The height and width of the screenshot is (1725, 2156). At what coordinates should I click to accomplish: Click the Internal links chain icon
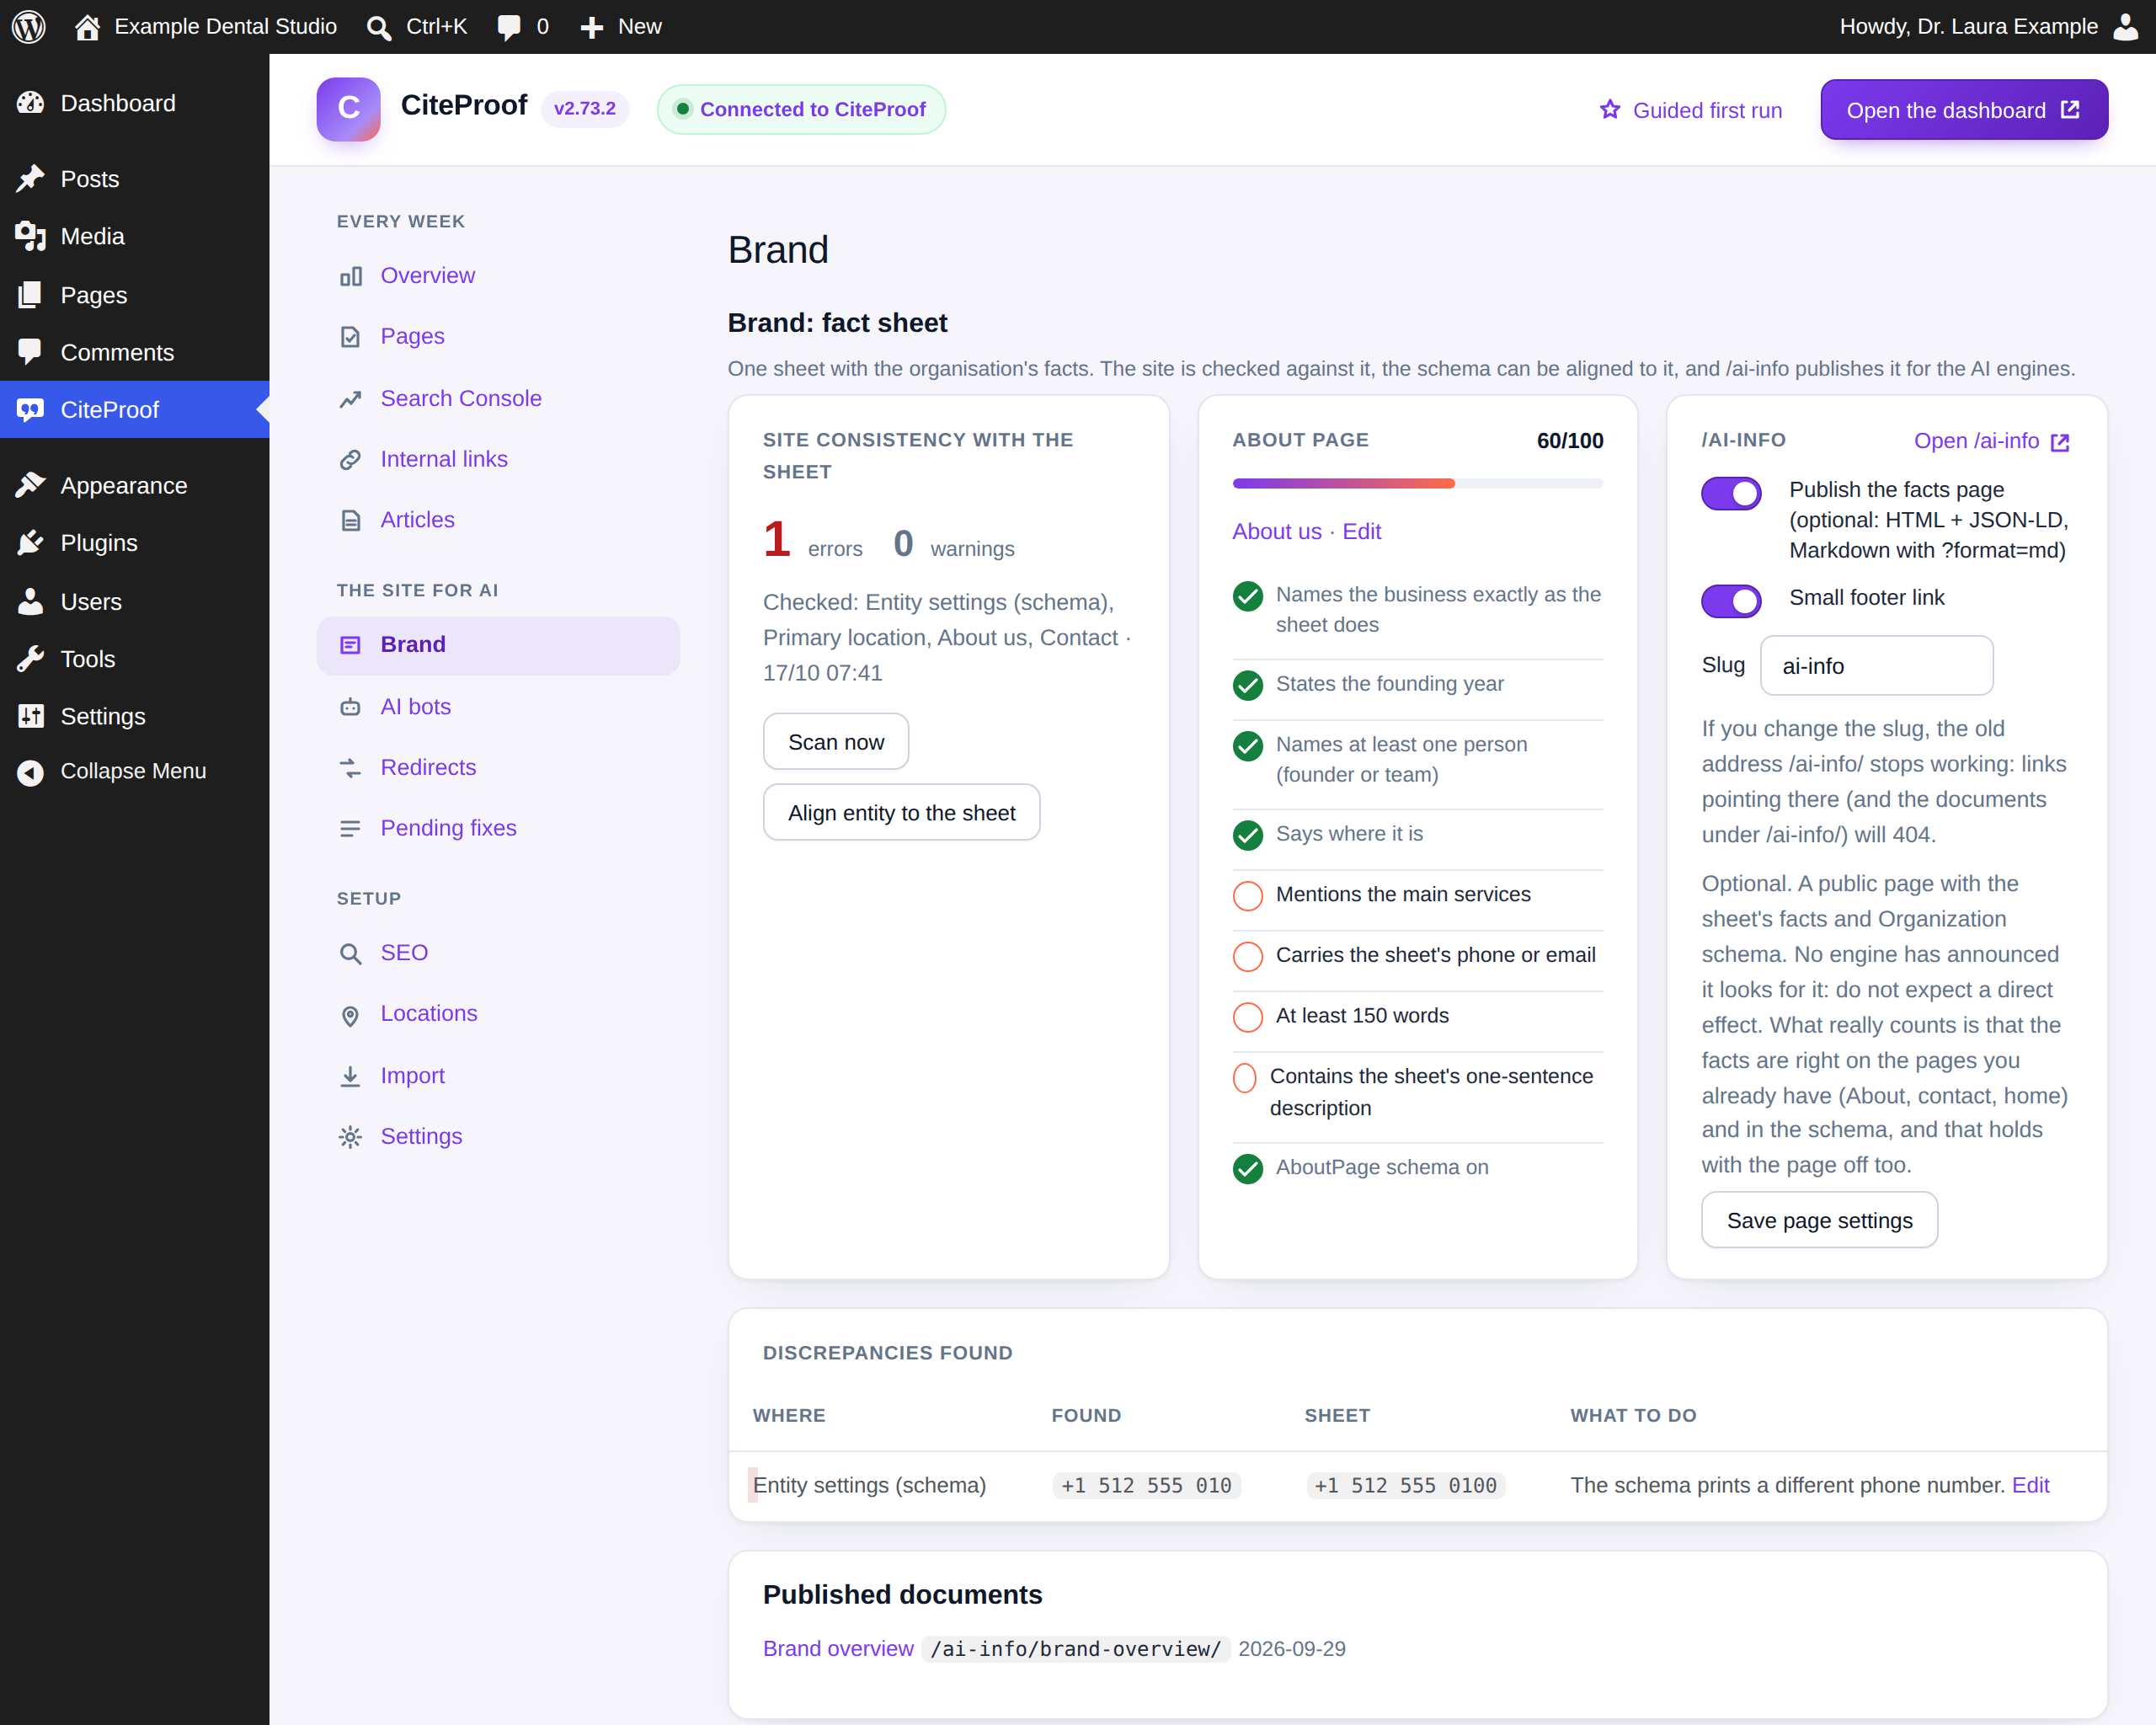tap(350, 460)
